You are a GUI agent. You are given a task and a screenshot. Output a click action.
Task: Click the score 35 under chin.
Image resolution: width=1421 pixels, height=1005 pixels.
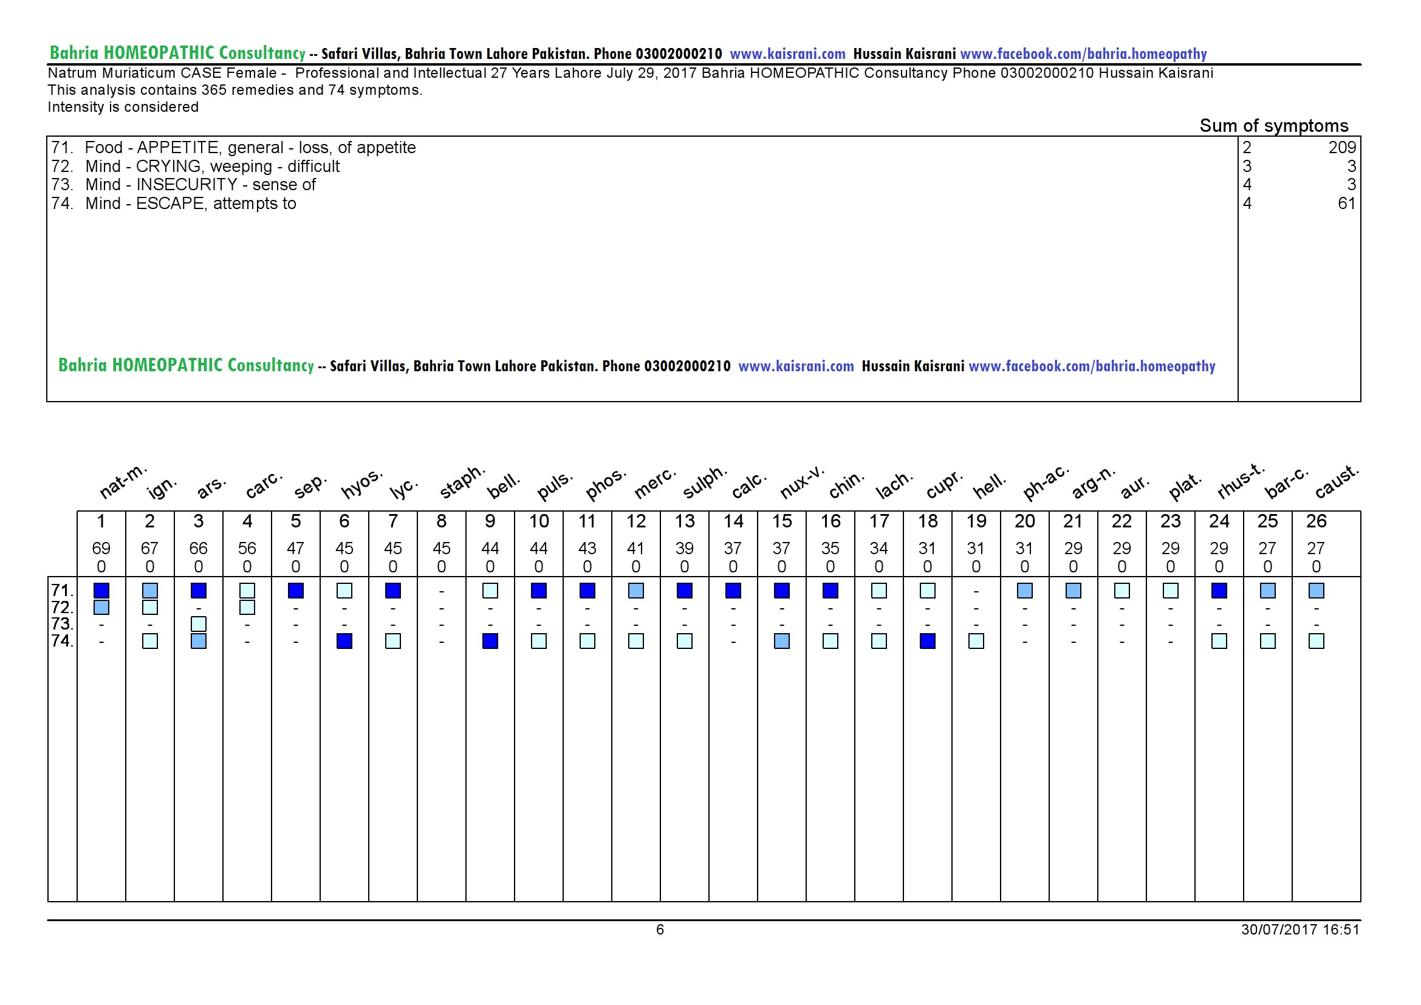pos(830,548)
